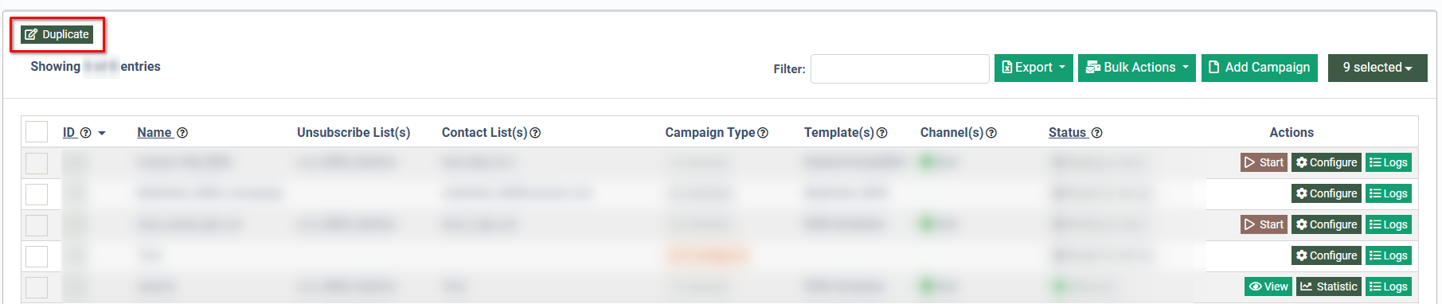
Task: Show Contact List(s) help tooltip icon
Action: (x=535, y=133)
